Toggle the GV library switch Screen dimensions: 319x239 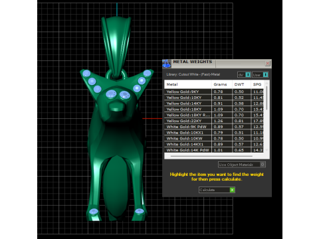click(x=244, y=75)
